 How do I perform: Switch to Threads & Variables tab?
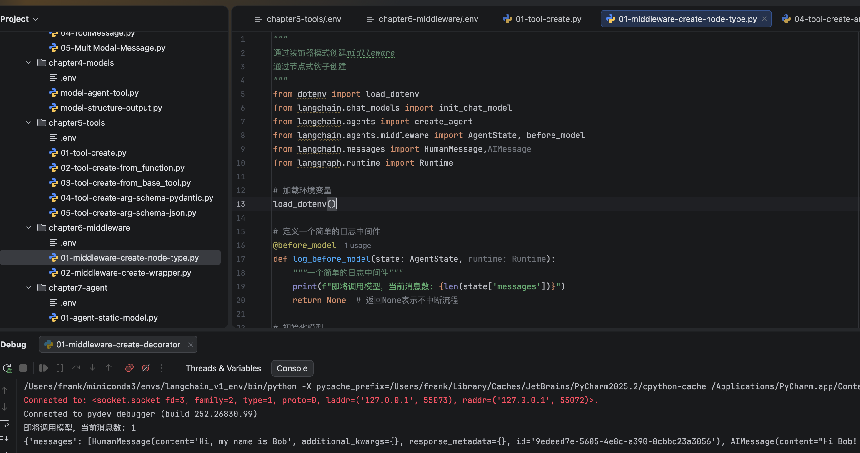tap(223, 368)
